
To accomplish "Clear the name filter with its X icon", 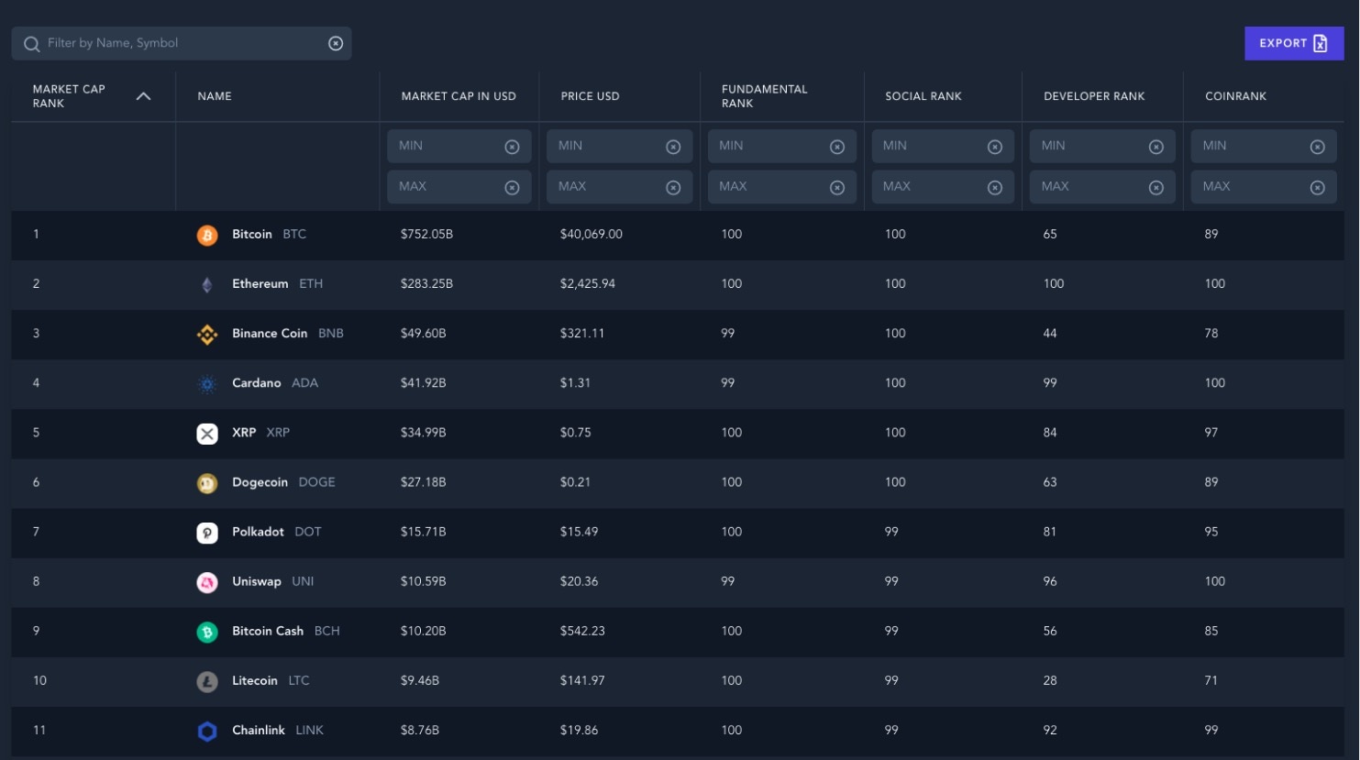I will [x=336, y=43].
